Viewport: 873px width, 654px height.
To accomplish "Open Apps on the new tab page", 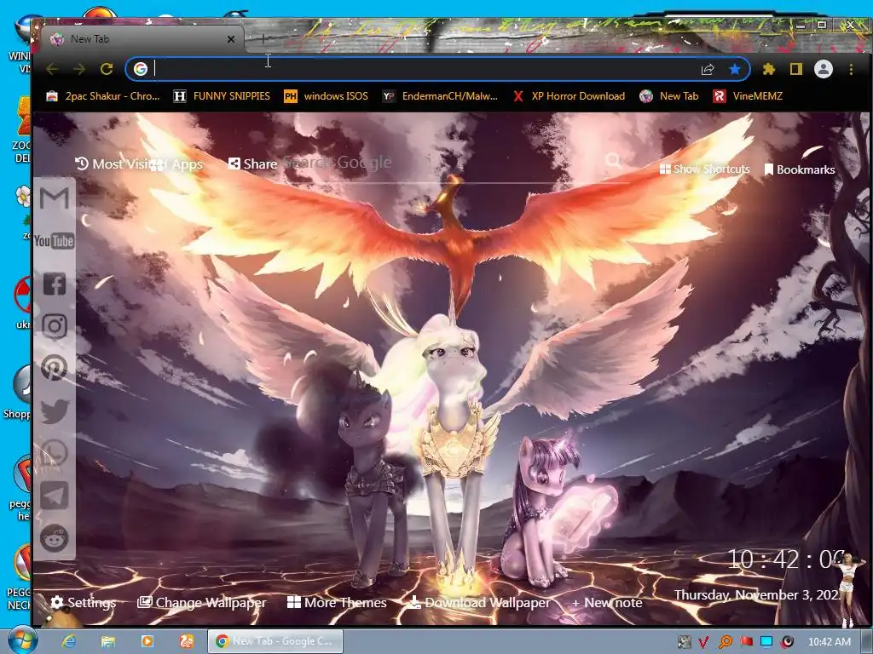I will pyautogui.click(x=178, y=164).
